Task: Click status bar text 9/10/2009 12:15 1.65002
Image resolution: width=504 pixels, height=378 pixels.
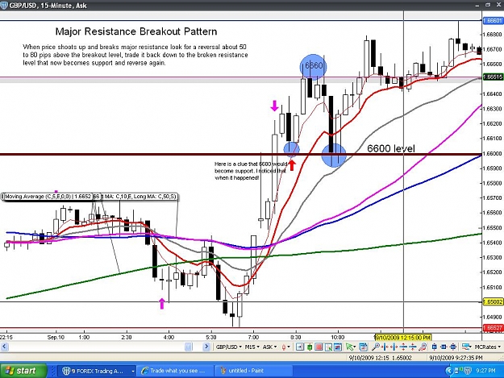Action: pos(381,357)
